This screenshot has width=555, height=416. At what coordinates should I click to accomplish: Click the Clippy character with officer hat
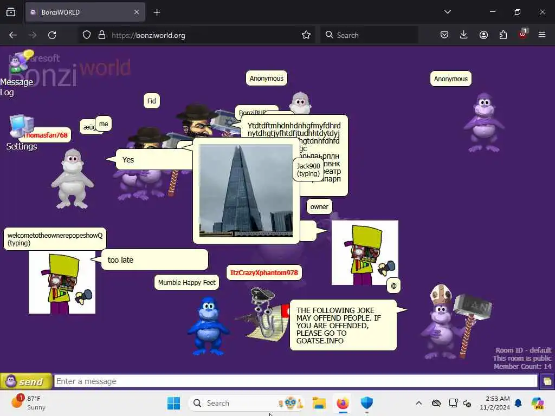tap(264, 314)
